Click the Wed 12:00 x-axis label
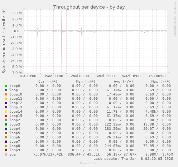The width and height of the screenshot is (178, 167). [x=105, y=76]
